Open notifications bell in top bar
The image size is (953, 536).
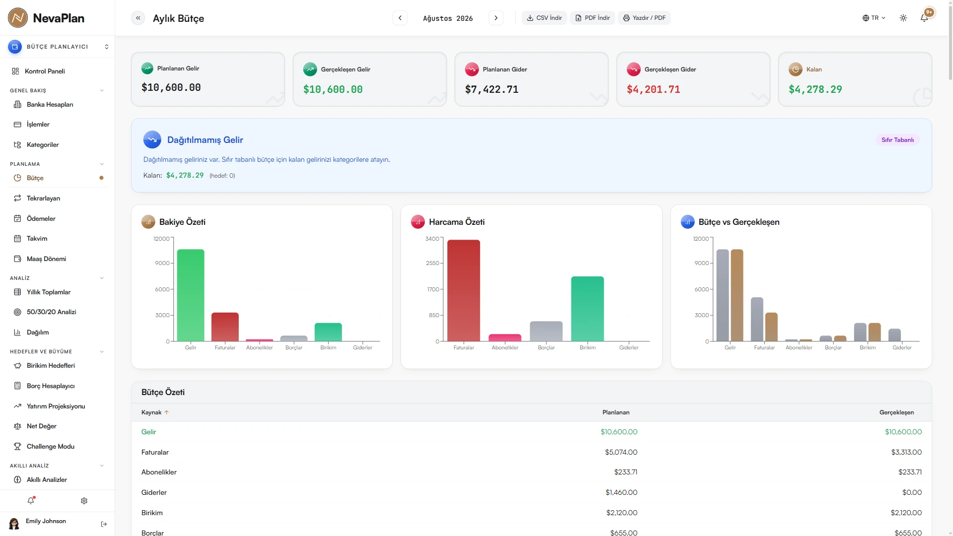924,18
